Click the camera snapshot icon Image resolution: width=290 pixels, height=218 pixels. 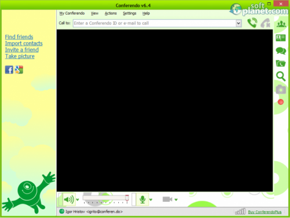[x=281, y=89]
